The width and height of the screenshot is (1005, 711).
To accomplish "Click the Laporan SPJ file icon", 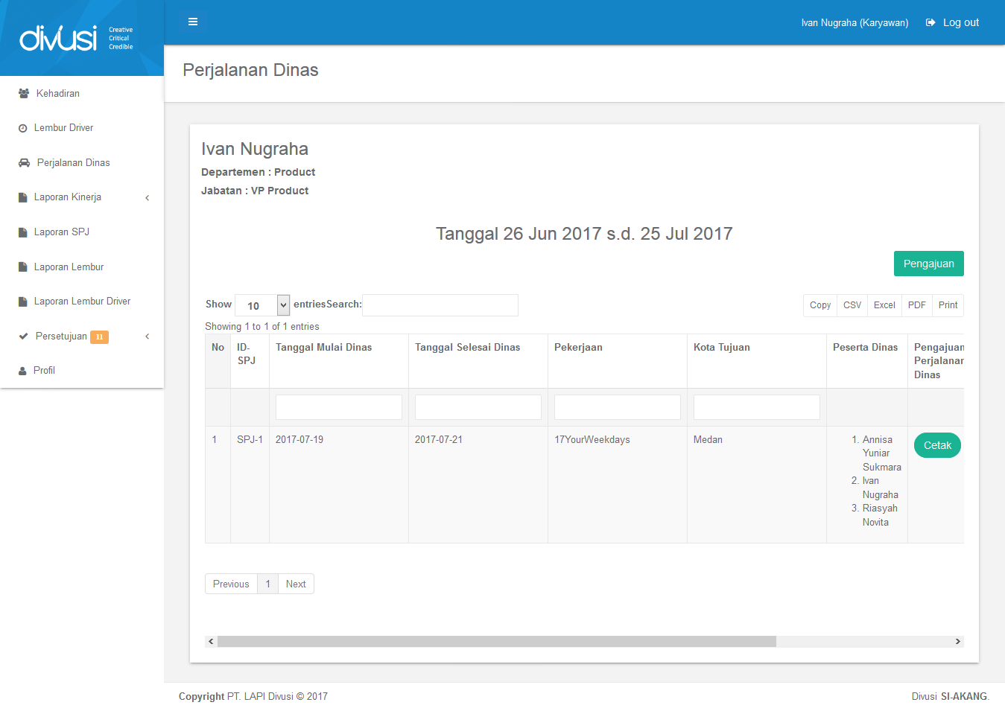I will (23, 232).
